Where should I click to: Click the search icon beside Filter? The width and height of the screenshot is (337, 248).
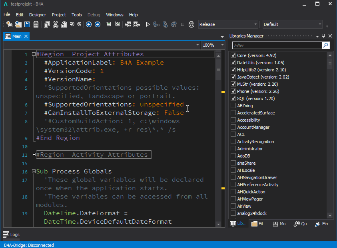tap(326, 45)
